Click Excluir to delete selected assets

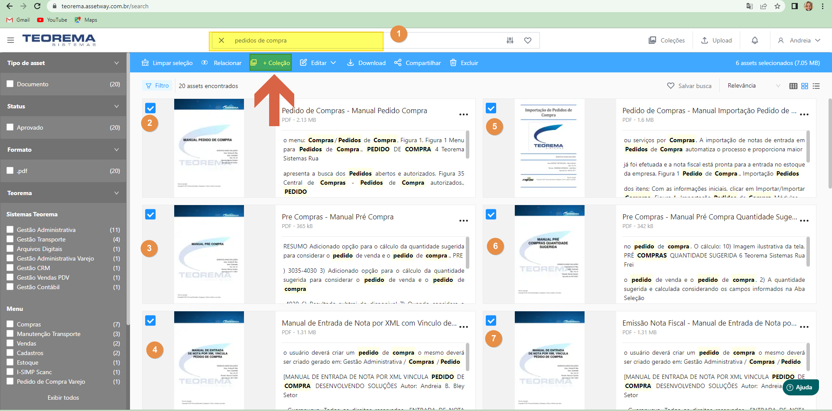[464, 63]
